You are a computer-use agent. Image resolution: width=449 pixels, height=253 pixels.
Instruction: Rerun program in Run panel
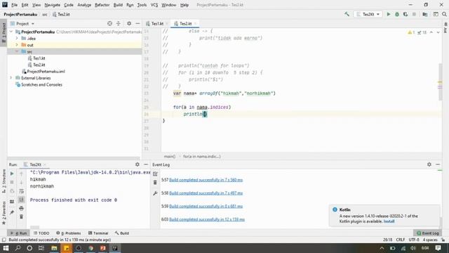(x=12, y=174)
